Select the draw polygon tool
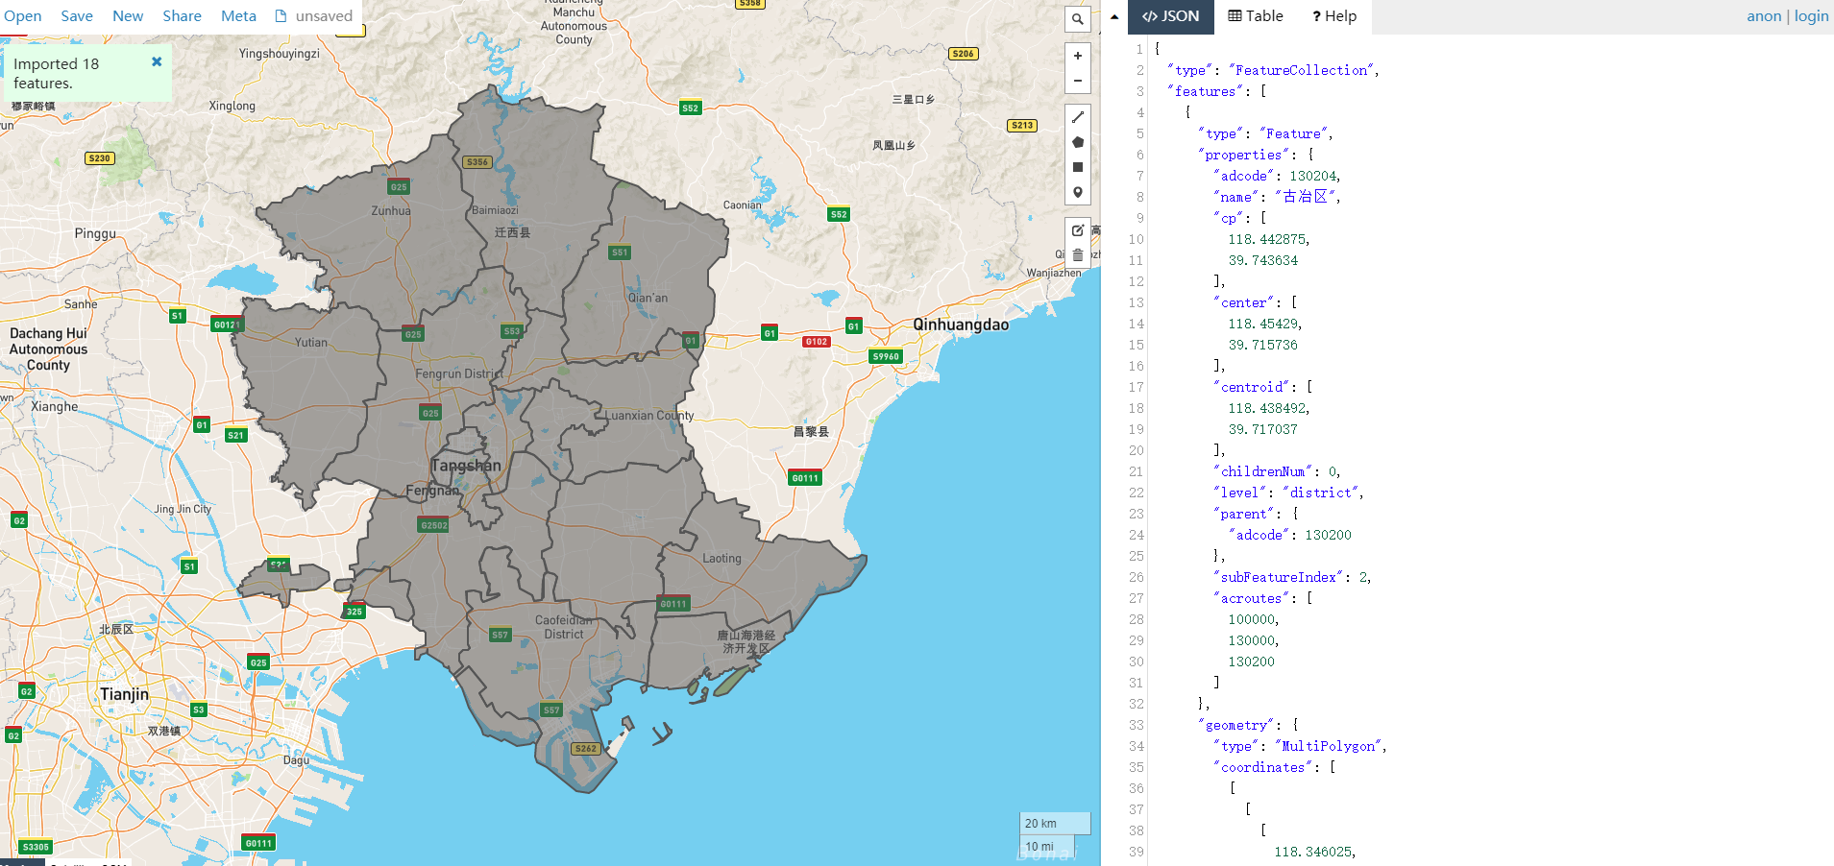1834x866 pixels. [1077, 142]
